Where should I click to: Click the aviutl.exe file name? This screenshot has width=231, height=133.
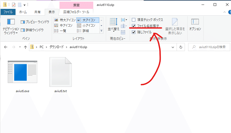(x=23, y=91)
